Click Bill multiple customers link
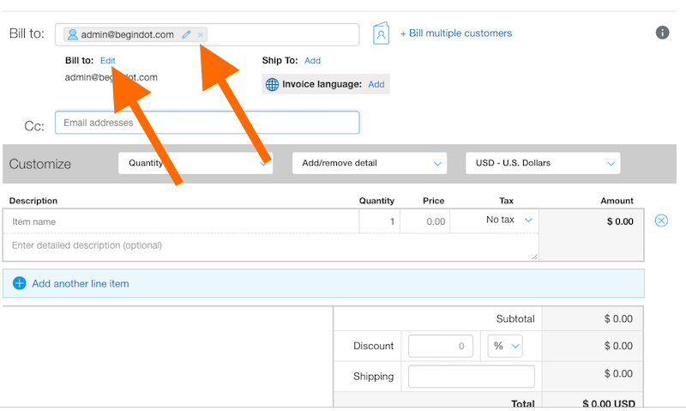Image resolution: width=686 pixels, height=411 pixels. pos(456,33)
